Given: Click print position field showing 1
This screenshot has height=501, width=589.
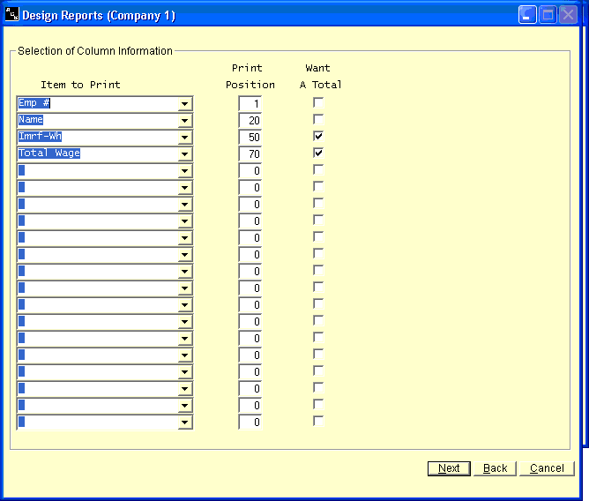Looking at the screenshot, I should tap(250, 103).
